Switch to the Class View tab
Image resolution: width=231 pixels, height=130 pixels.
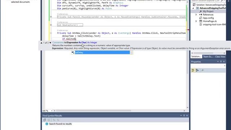[220, 57]
